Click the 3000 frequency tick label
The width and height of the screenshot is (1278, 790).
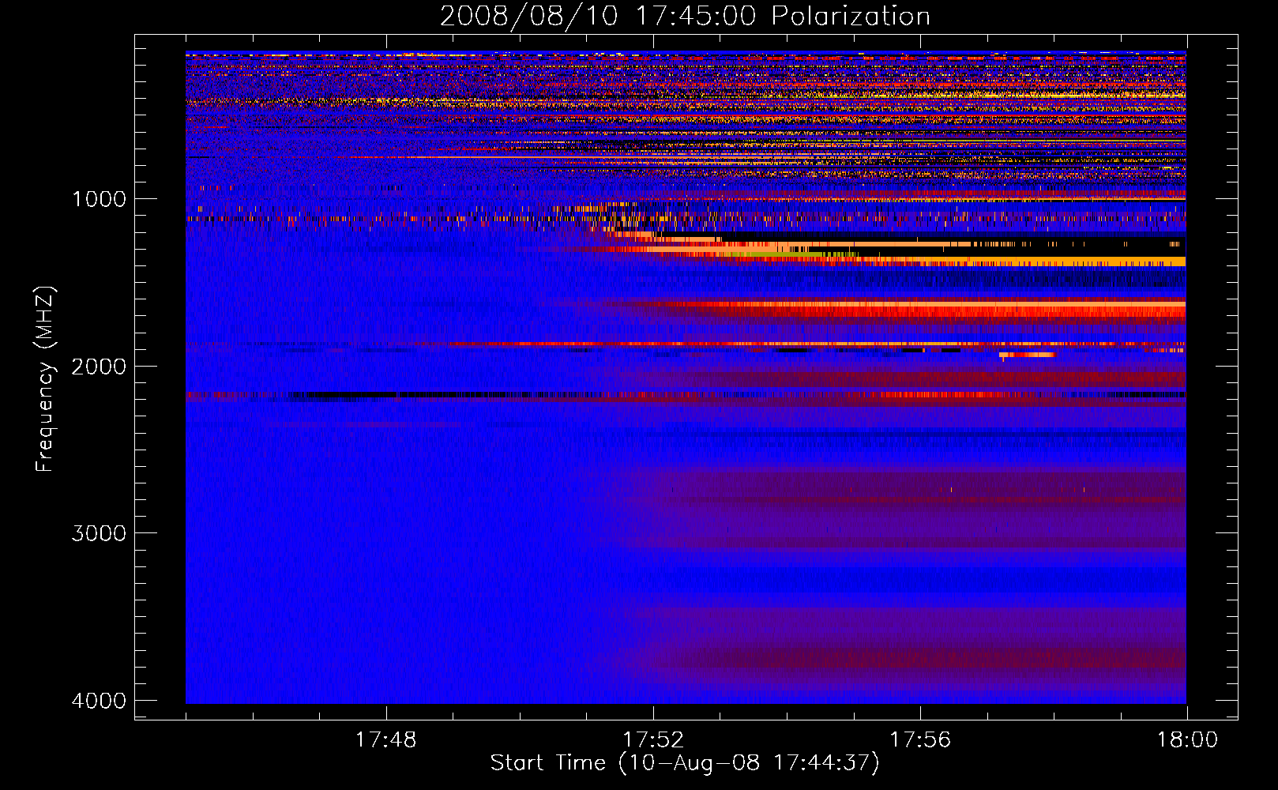tap(99, 533)
